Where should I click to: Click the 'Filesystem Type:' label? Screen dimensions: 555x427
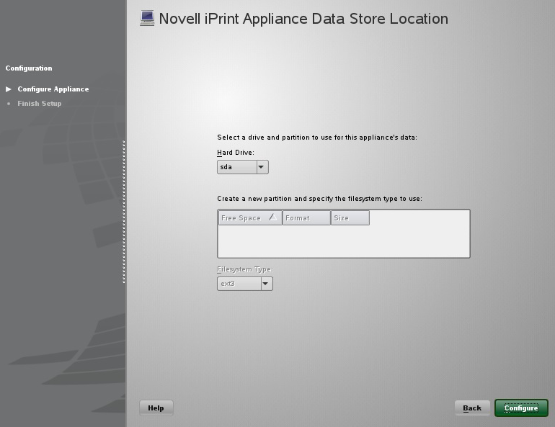(x=245, y=269)
